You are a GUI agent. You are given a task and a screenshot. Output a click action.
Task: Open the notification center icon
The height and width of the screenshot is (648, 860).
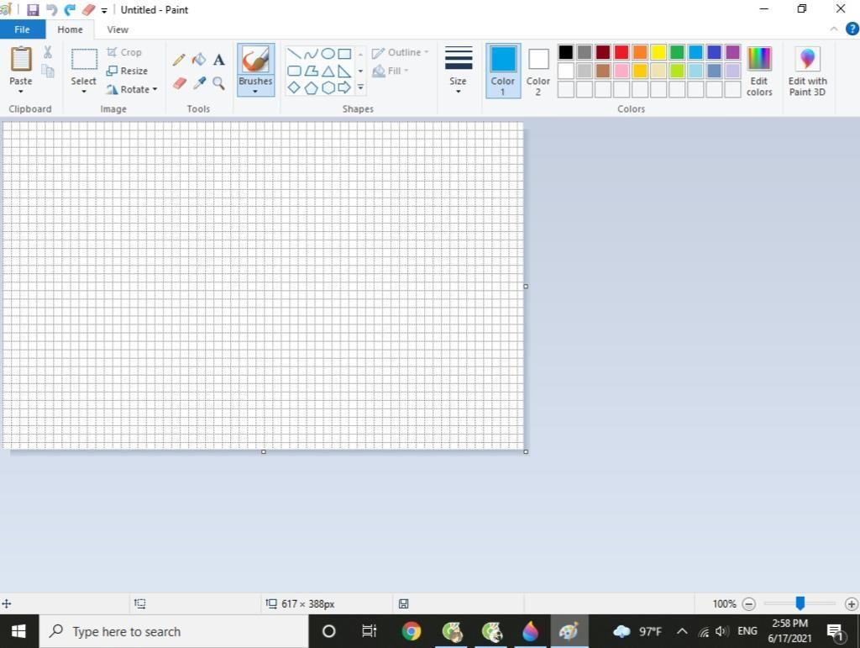836,632
